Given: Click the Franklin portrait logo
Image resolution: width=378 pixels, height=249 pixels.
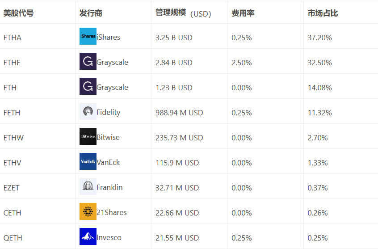Looking at the screenshot, I should coord(88,186).
